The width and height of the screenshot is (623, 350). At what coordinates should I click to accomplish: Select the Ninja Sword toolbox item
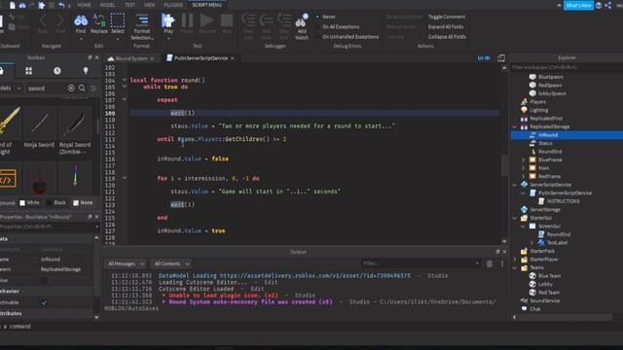(39, 126)
